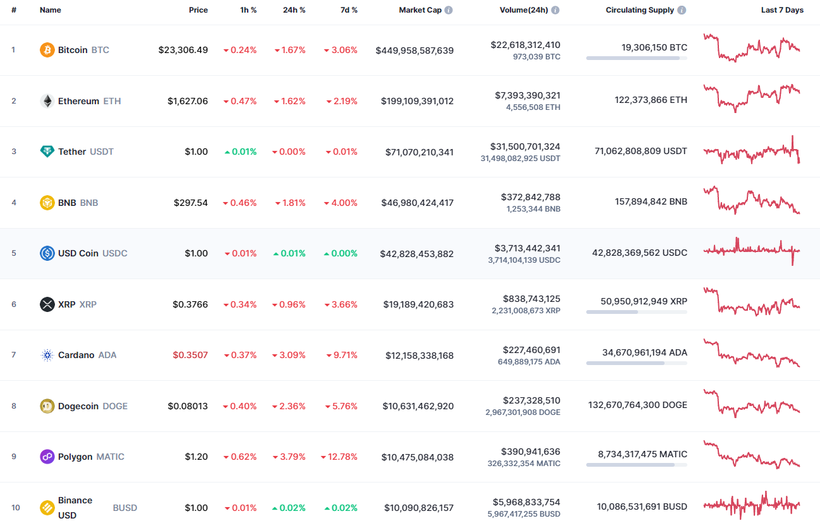Select the XRP coin logo
Image resolution: width=820 pixels, height=528 pixels.
click(47, 304)
